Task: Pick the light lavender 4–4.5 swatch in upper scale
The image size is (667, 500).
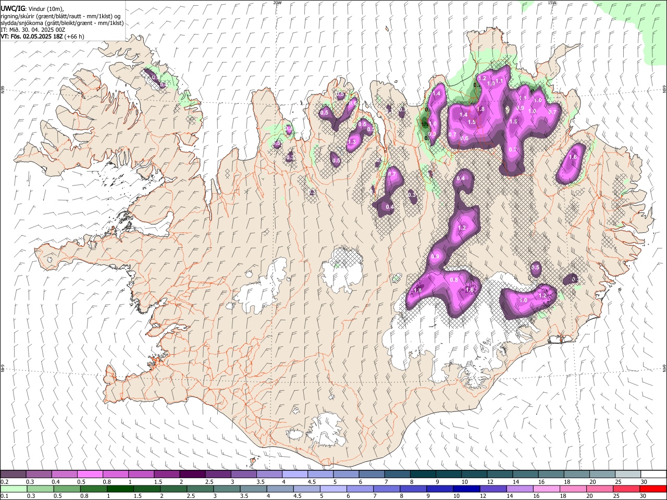Action: click(294, 474)
